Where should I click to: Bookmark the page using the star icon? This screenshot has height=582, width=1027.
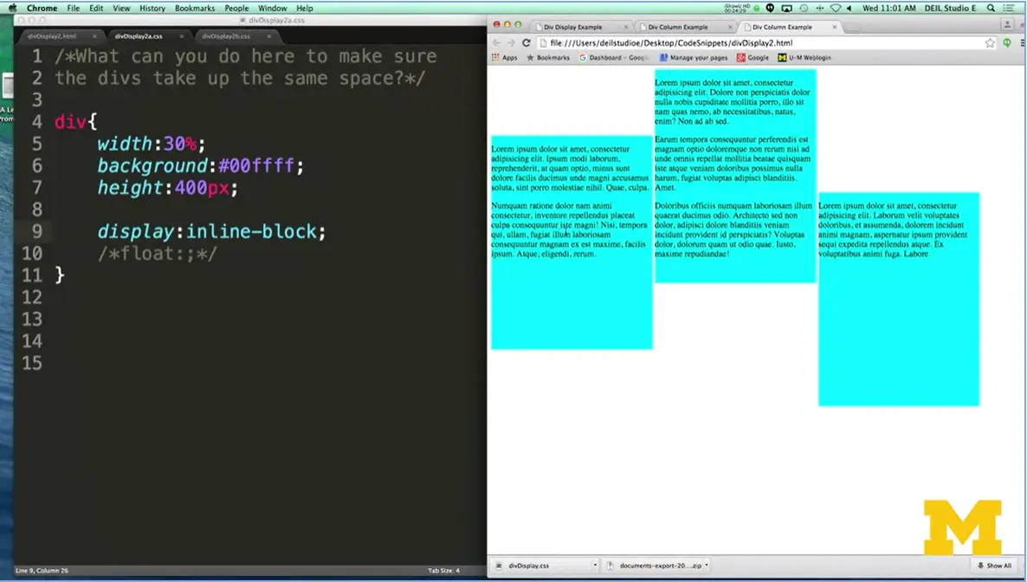(989, 41)
